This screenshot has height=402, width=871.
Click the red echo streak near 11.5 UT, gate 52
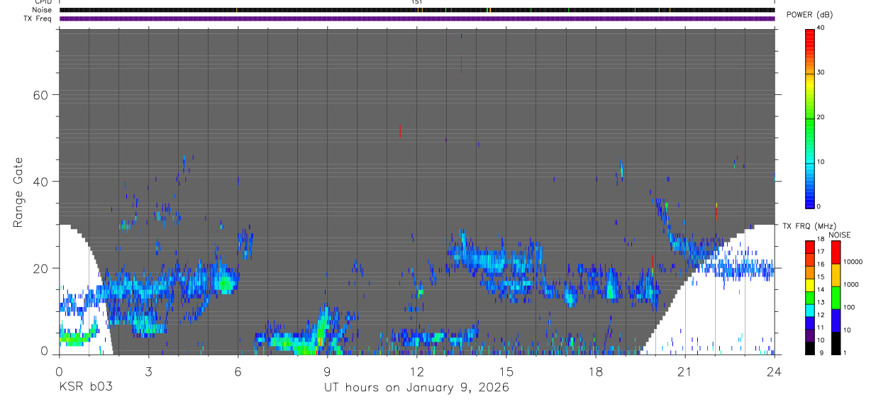point(401,131)
